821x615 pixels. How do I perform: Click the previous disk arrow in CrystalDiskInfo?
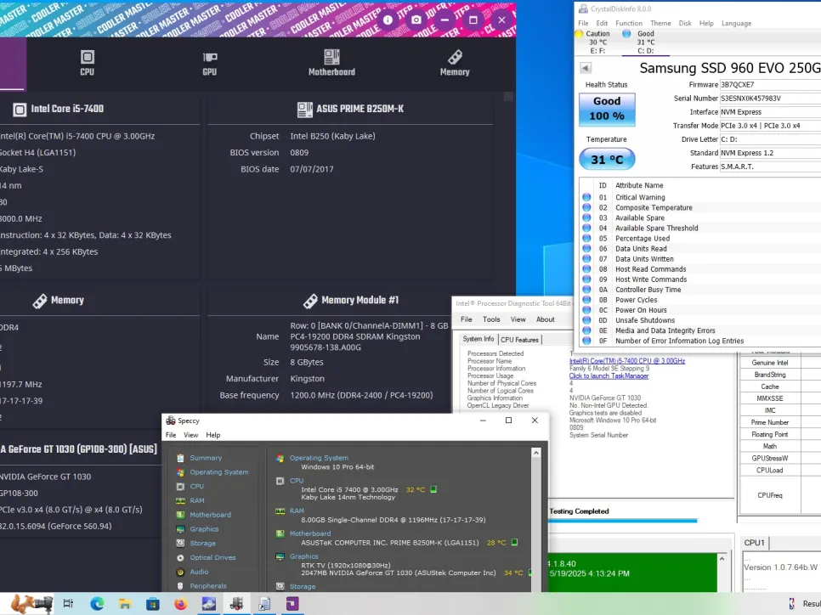[x=586, y=68]
